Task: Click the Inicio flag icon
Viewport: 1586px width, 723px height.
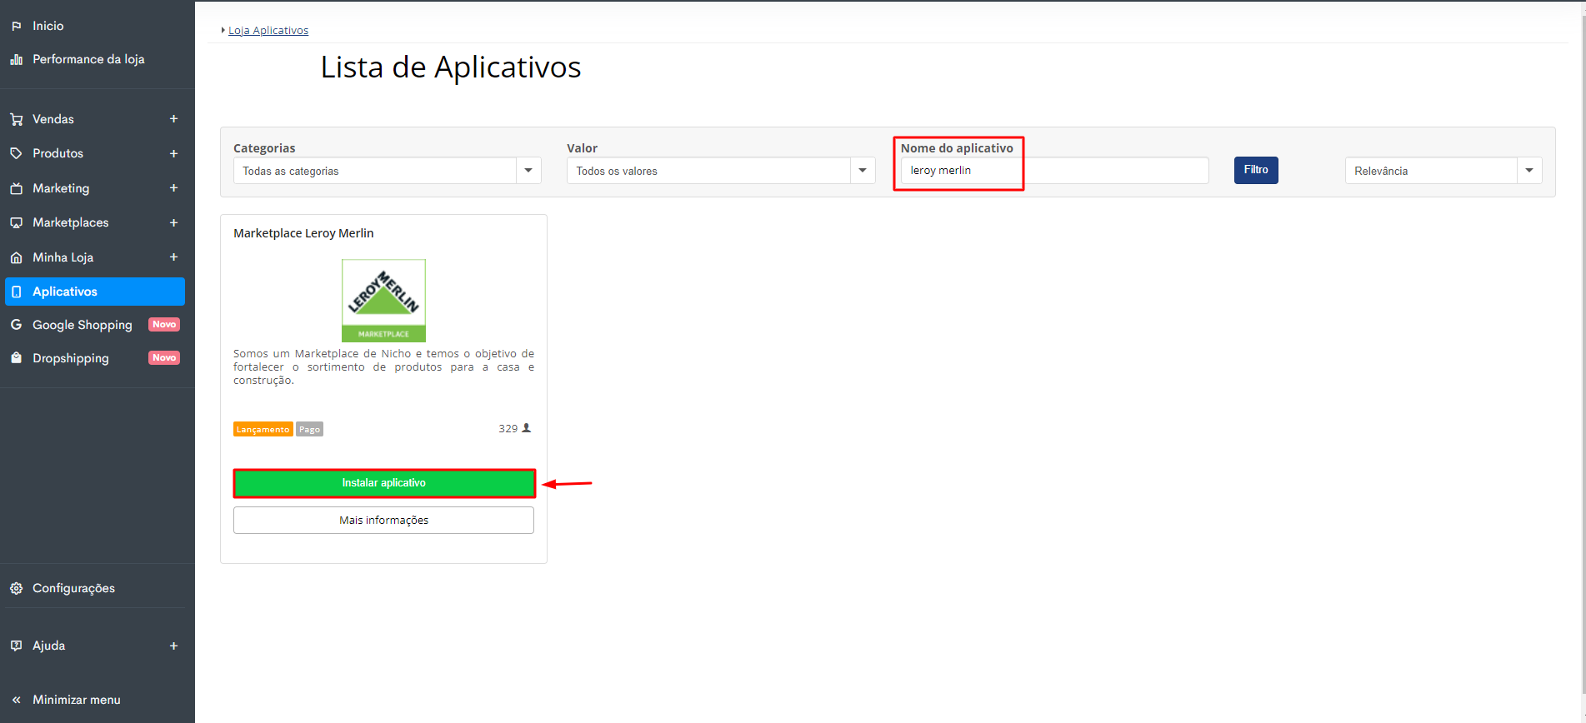Action: 17,27
